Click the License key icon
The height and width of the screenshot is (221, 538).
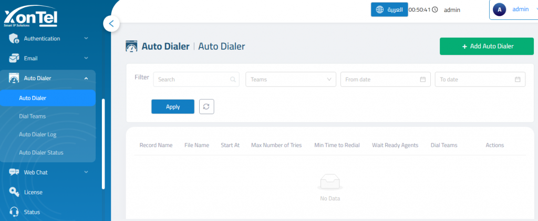point(14,192)
